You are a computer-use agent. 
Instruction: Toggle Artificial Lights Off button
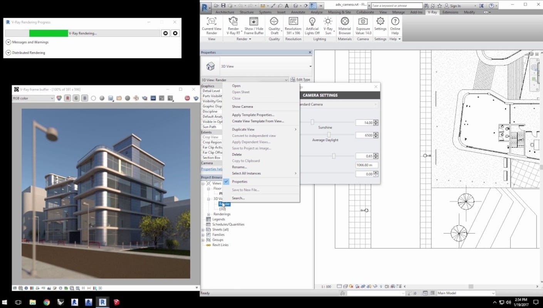tap(312, 22)
